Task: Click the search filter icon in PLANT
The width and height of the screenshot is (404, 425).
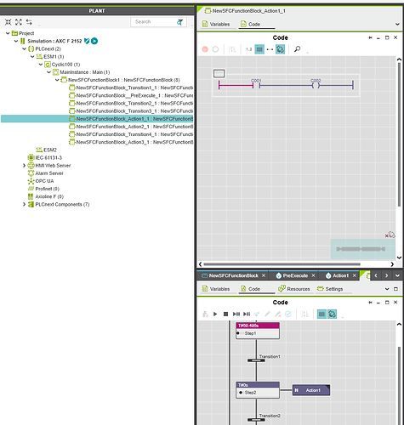Action: [x=180, y=22]
